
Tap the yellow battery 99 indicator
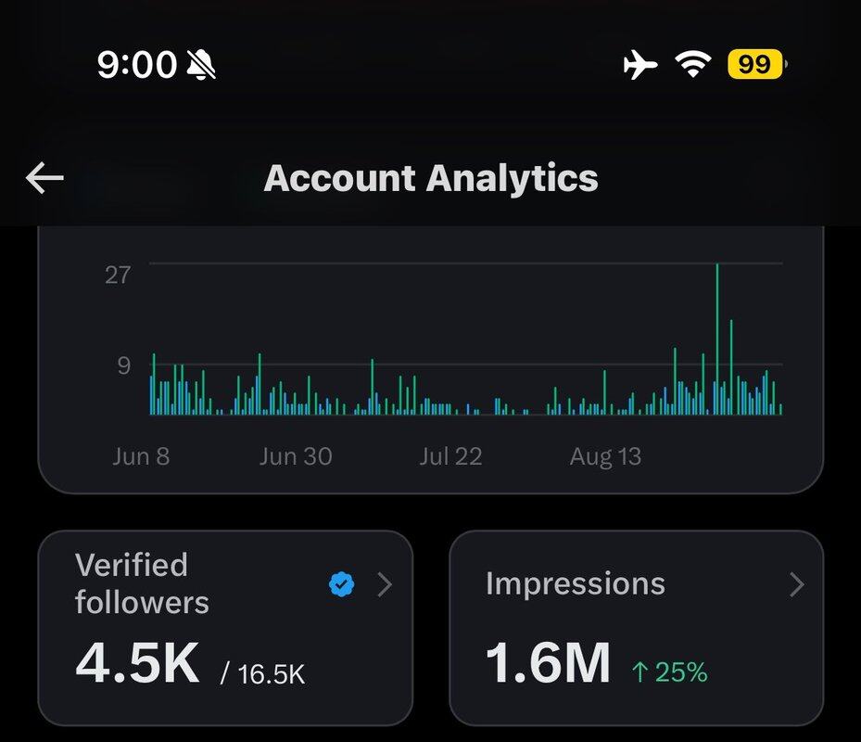point(756,64)
